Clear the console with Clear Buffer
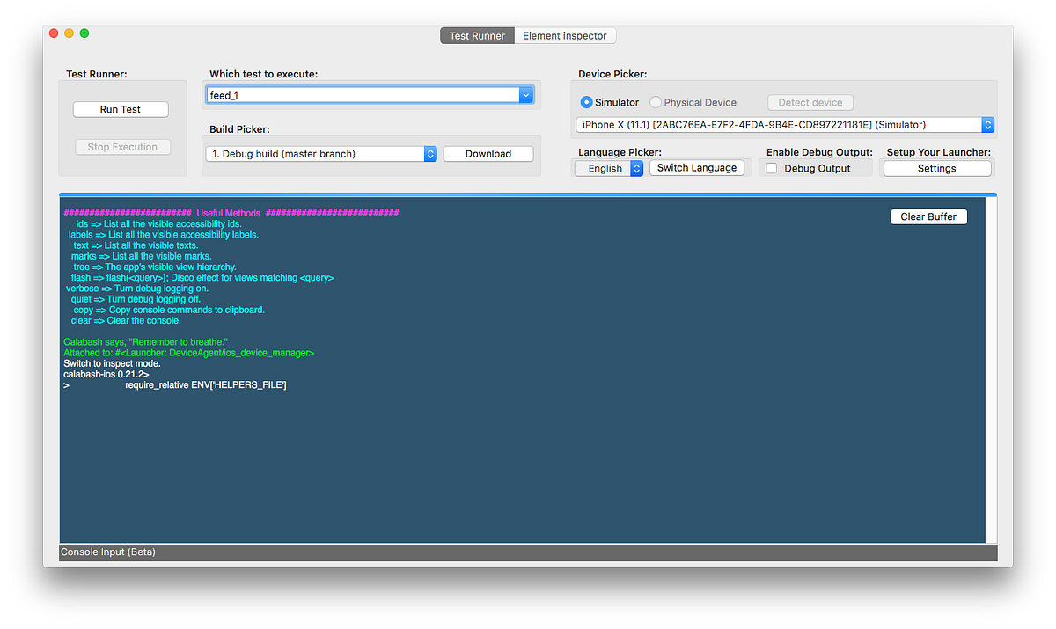The width and height of the screenshot is (1056, 629). click(928, 216)
